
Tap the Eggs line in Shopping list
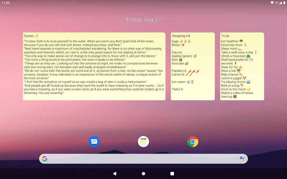(181, 41)
